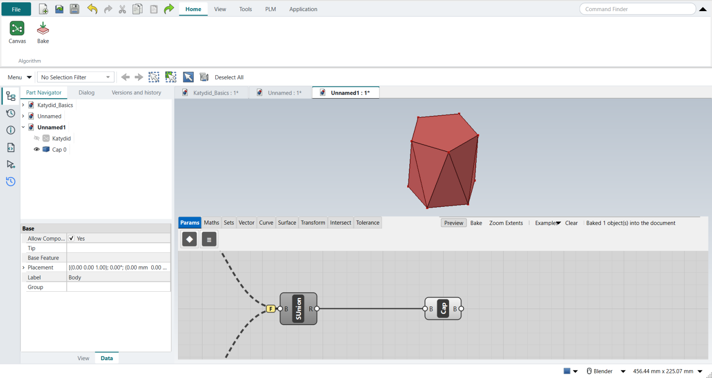Open the model tree sidebar panel
This screenshot has width=712, height=378.
tap(11, 97)
